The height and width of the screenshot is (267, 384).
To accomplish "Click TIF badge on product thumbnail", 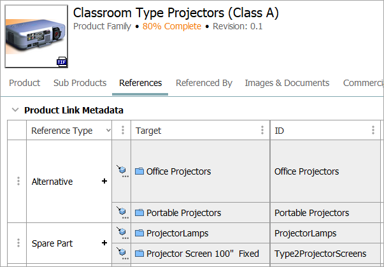I will coord(62,62).
